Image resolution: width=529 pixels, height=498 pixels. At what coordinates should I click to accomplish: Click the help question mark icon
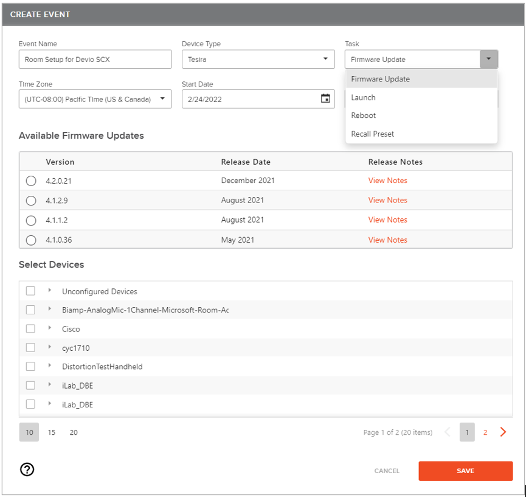[27, 469]
